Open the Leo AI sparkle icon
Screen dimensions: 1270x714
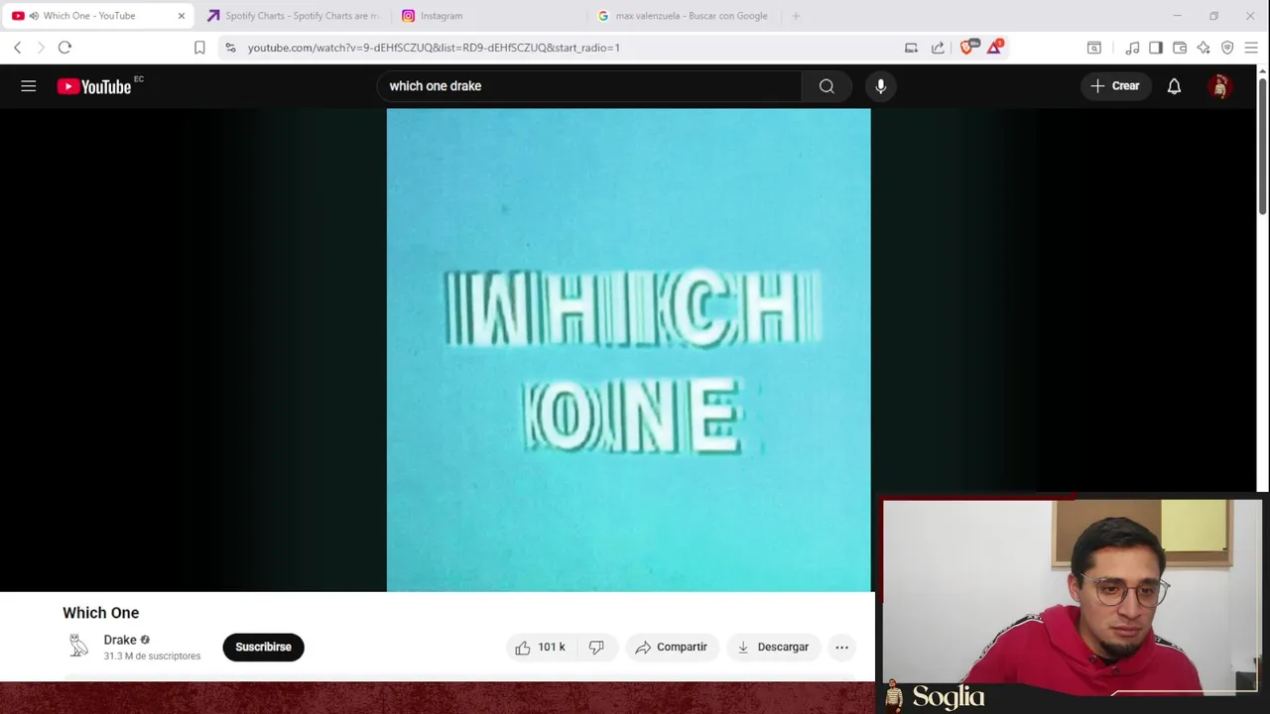tap(1204, 48)
